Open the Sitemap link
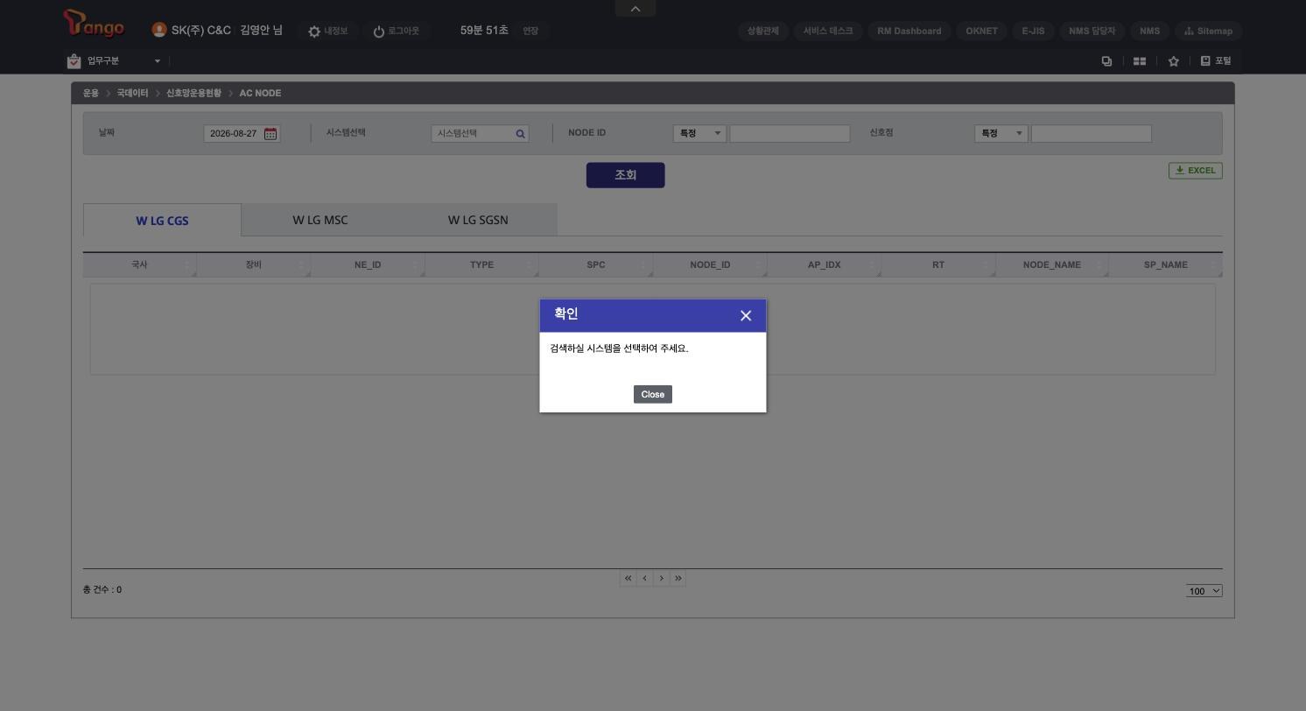This screenshot has height=711, width=1306. click(1208, 31)
